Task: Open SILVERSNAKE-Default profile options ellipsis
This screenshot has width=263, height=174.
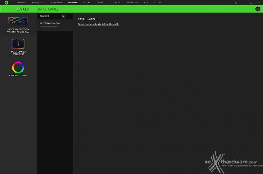Action: pyautogui.click(x=70, y=25)
